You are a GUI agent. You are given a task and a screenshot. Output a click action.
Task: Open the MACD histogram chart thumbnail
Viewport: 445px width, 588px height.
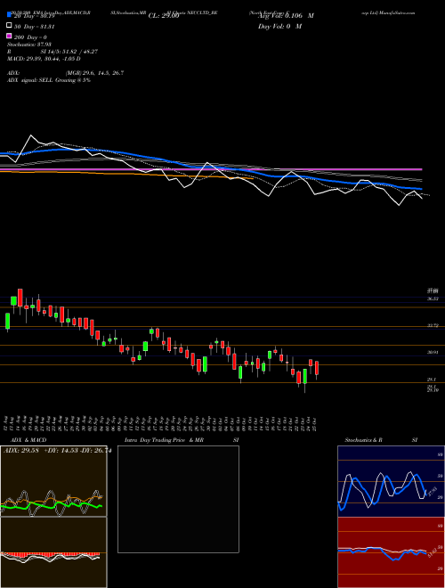(x=53, y=552)
